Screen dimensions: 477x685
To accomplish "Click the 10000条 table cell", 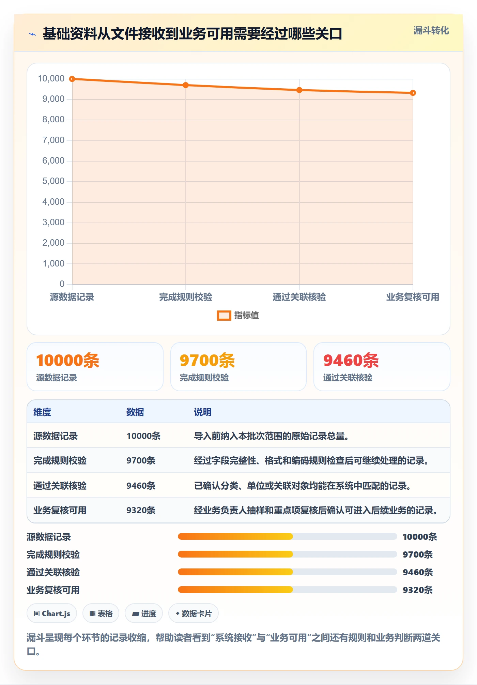I will (x=143, y=436).
